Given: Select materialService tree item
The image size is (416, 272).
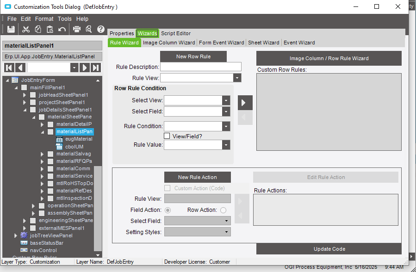Looking at the screenshot, I should coord(75,176).
